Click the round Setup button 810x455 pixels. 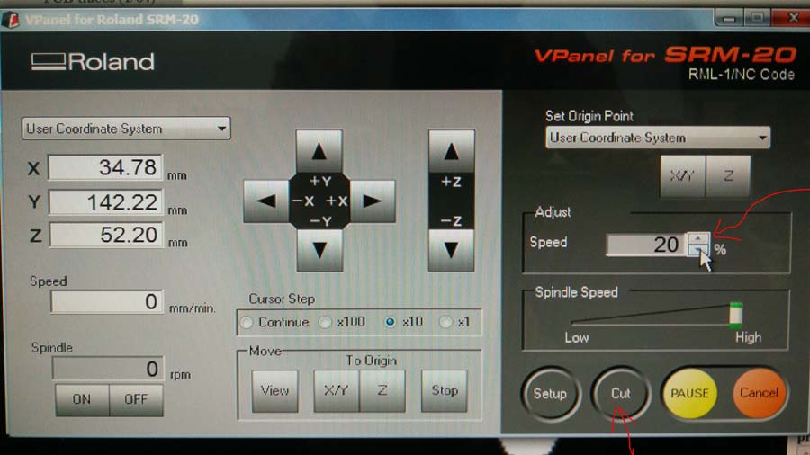[x=549, y=393]
